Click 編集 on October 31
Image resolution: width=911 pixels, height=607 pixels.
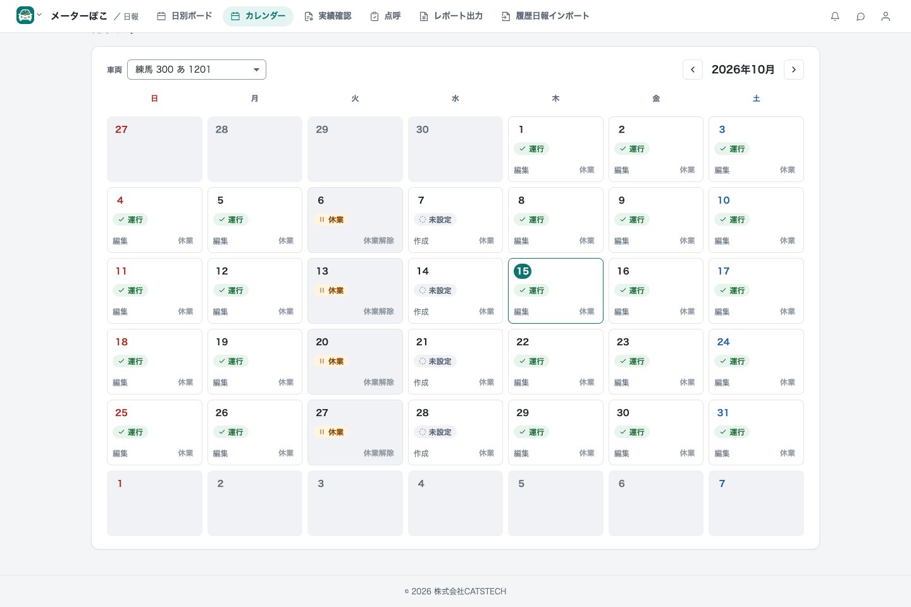[x=722, y=453]
